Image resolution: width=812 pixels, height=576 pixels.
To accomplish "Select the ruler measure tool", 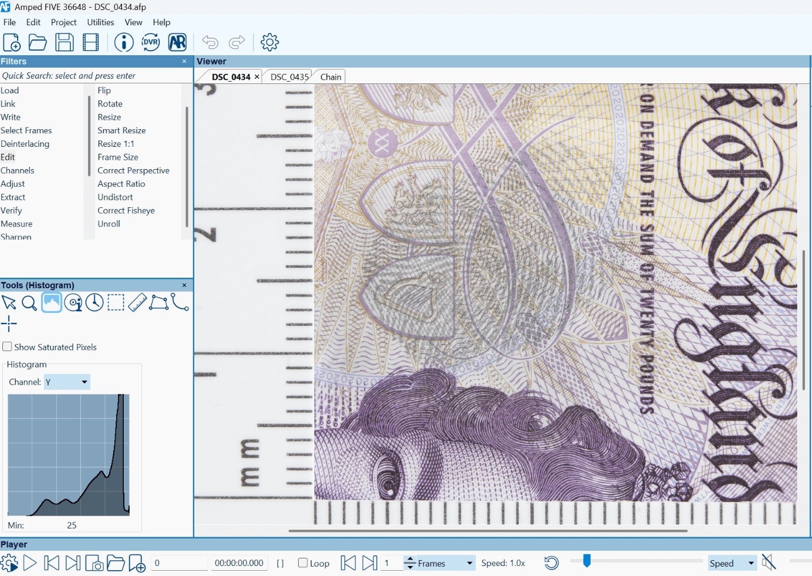I will point(137,302).
